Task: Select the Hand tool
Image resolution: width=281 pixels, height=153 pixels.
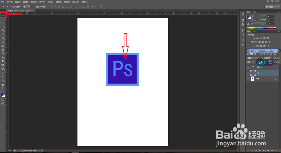Action: (x=3, y=85)
